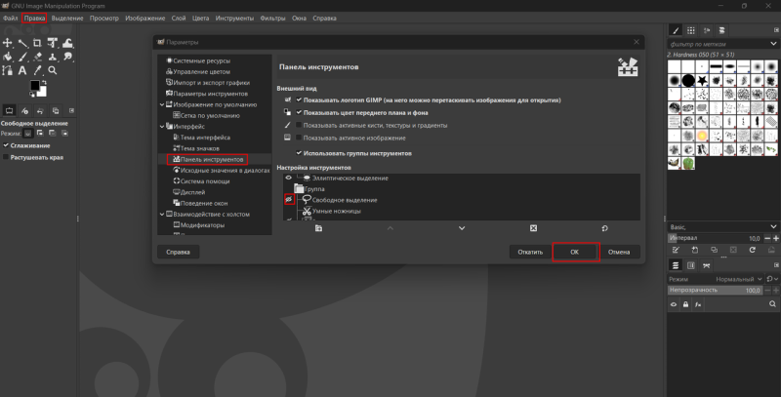
Task: Confirm preferences with ОК
Action: pos(574,252)
